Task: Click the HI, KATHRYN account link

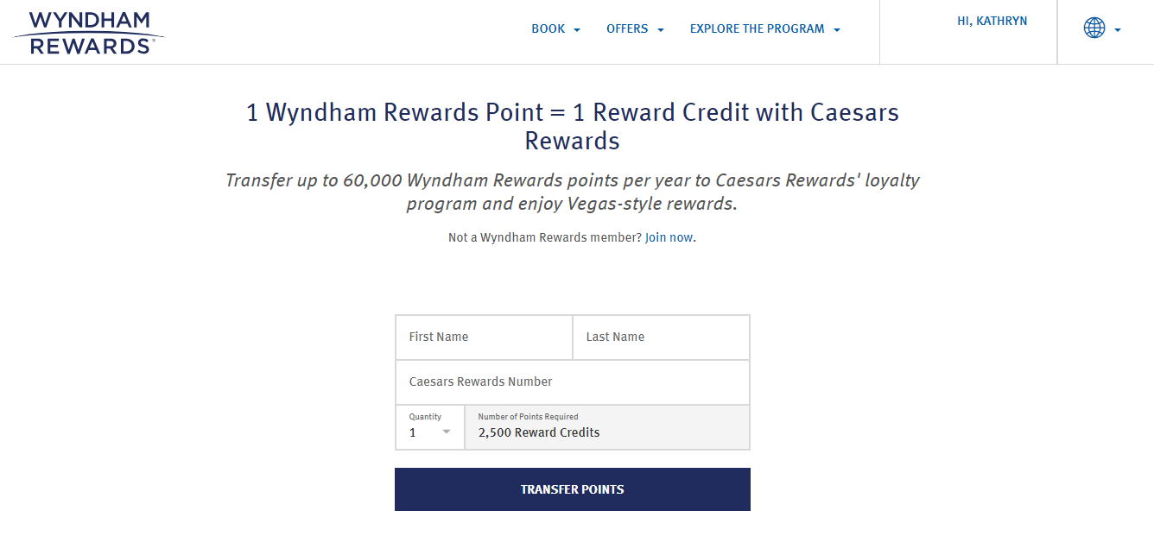Action: point(992,20)
